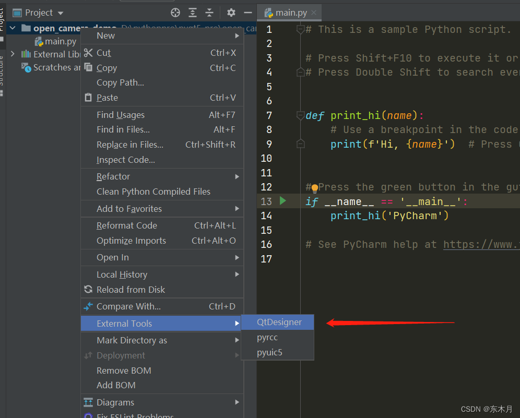The image size is (520, 418).
Task: Choose Find in Files... menu entry
Action: pos(162,129)
